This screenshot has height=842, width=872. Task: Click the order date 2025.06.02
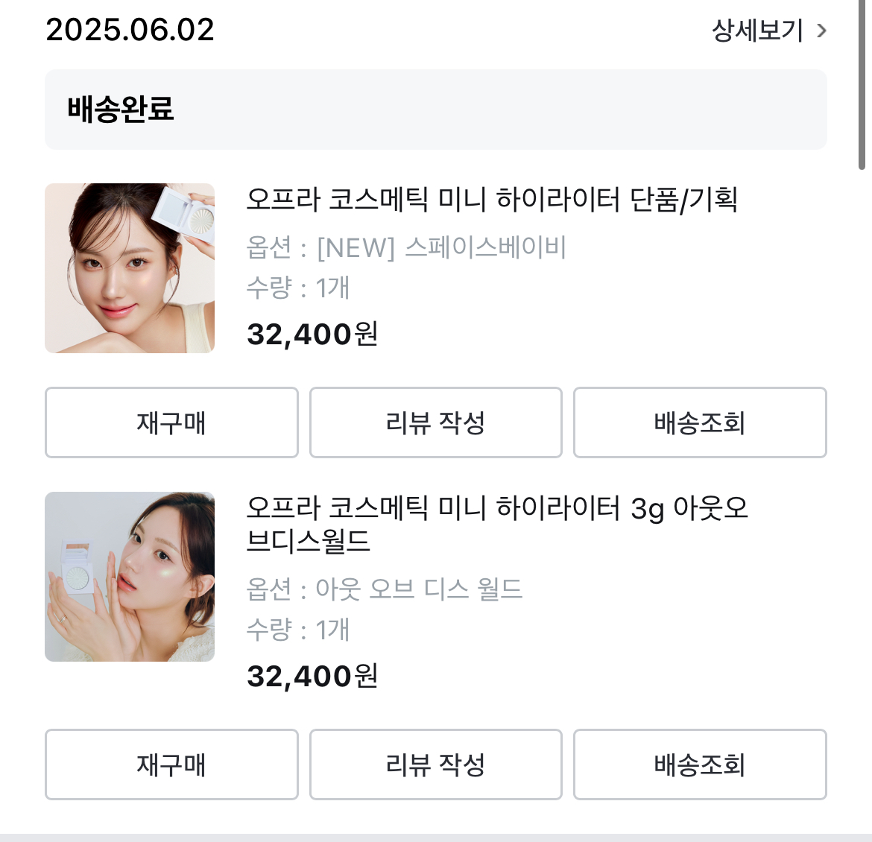[x=130, y=30]
